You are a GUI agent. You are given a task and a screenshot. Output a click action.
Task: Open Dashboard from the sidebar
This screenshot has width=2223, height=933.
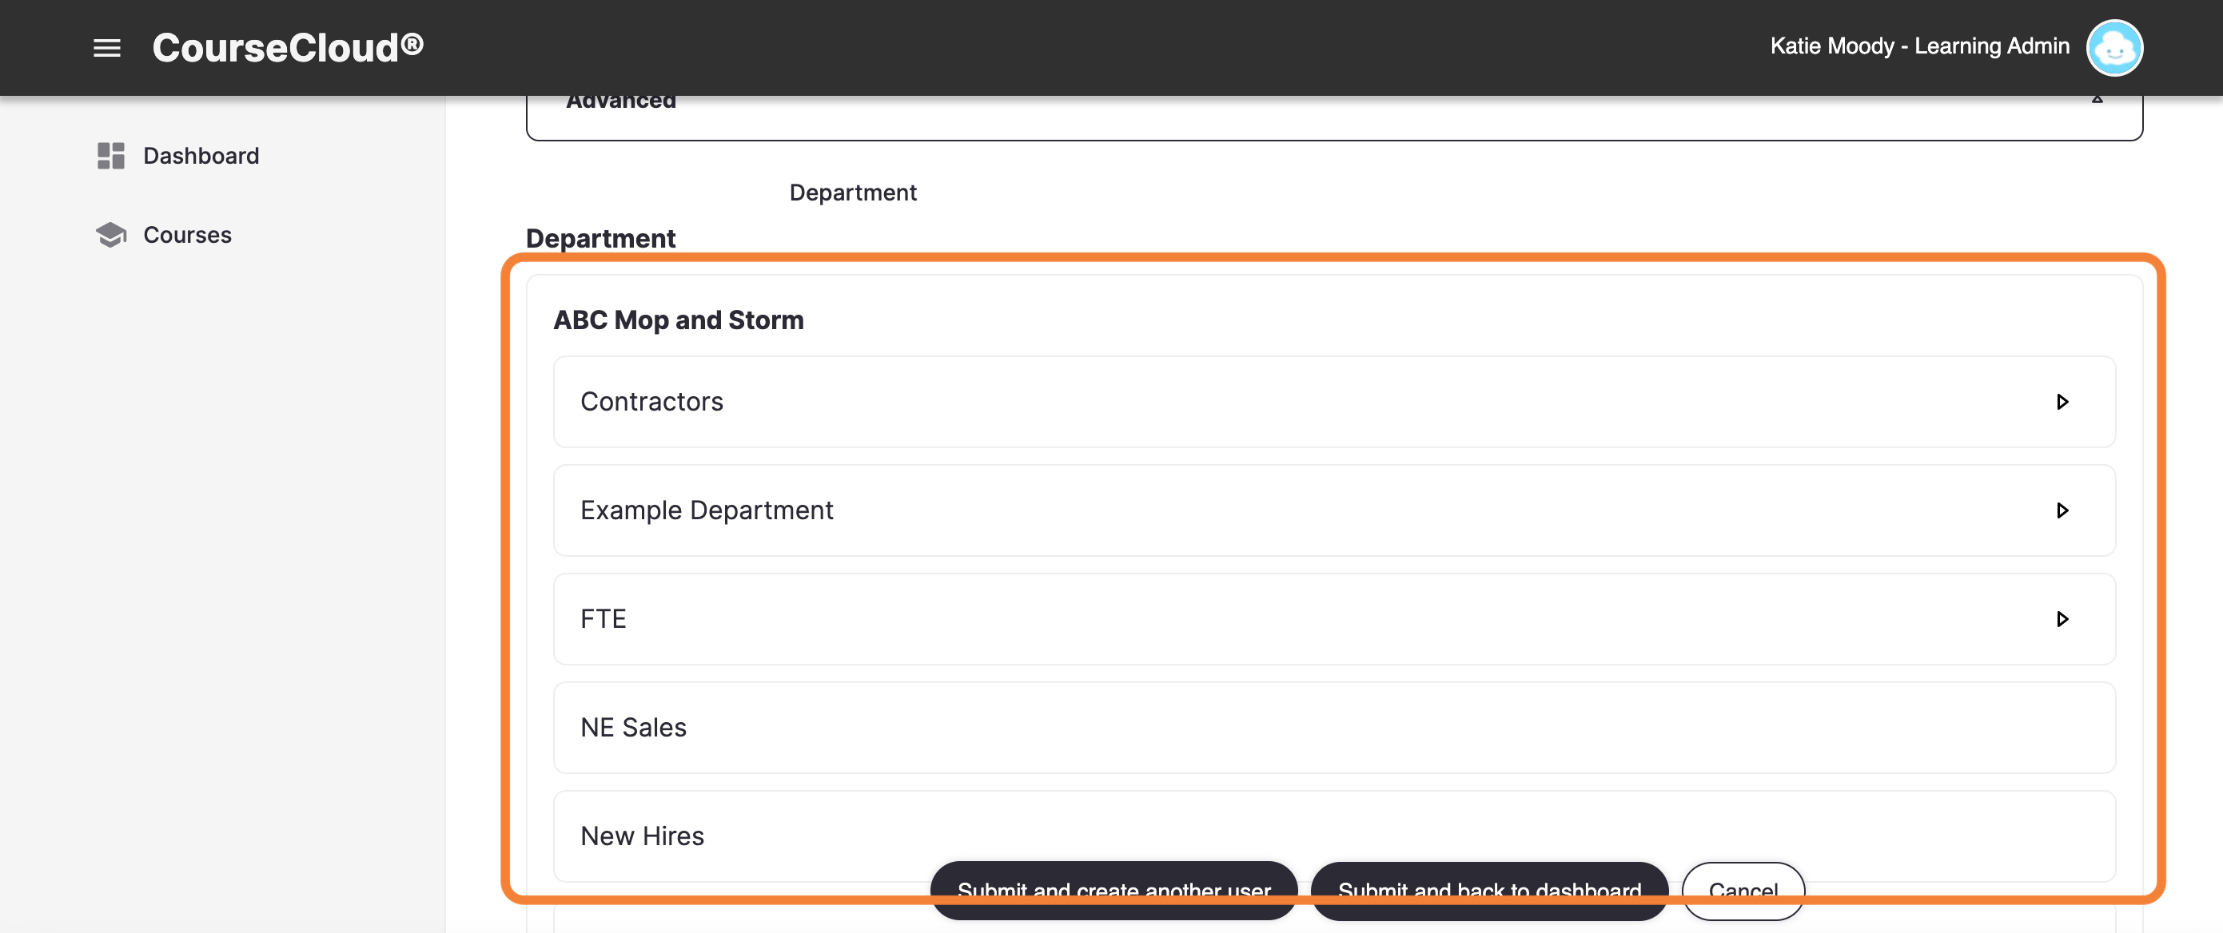(200, 156)
